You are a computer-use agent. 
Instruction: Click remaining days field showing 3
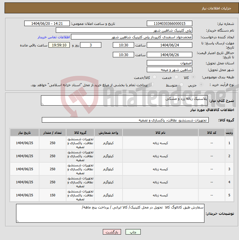(91, 45)
